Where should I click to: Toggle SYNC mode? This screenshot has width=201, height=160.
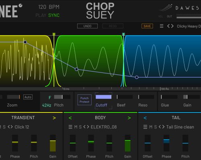(54, 15)
